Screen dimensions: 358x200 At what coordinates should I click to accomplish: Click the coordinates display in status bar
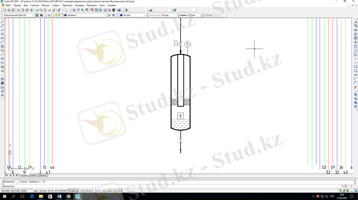(x=17, y=191)
